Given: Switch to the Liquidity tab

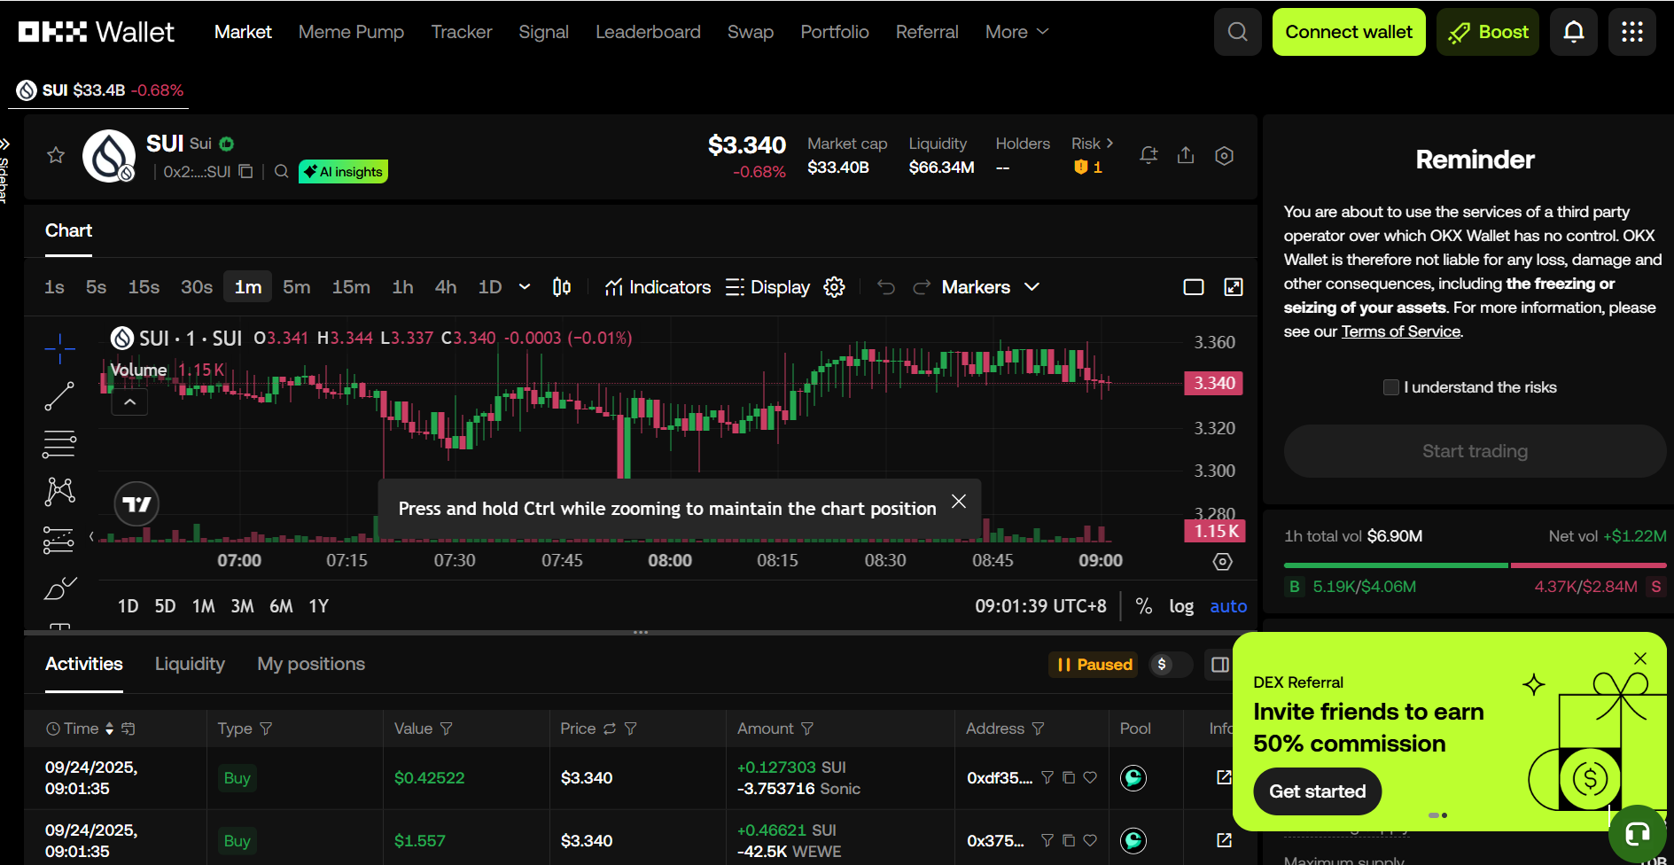Looking at the screenshot, I should pyautogui.click(x=190, y=664).
